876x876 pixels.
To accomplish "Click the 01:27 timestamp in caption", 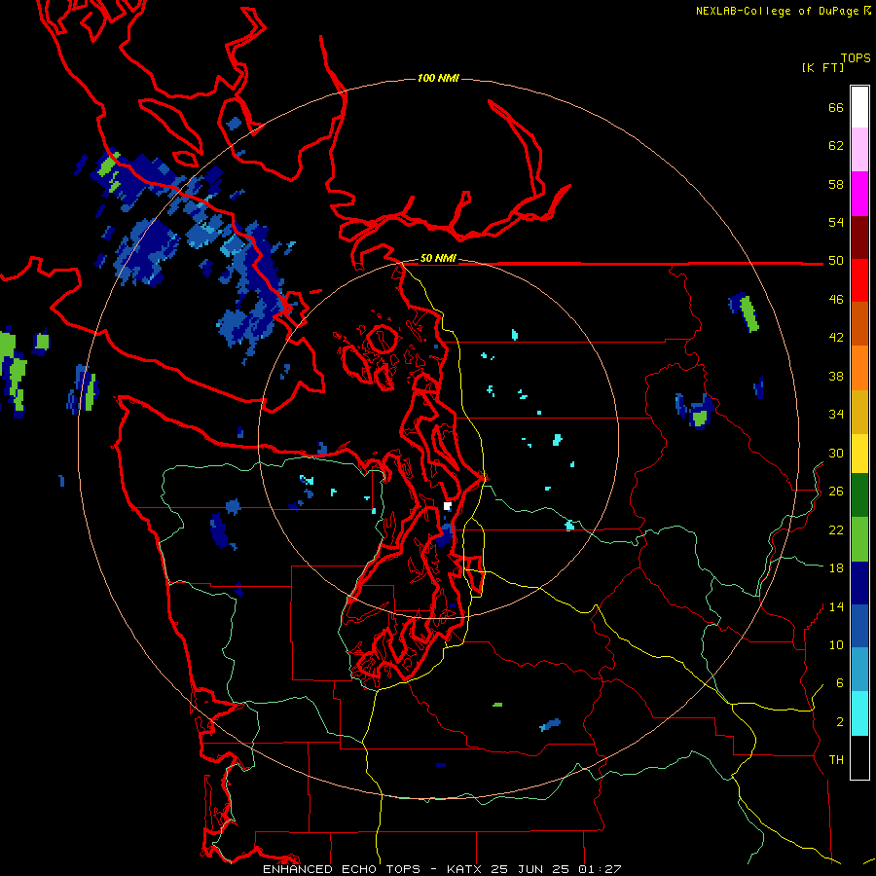I will coord(600,869).
